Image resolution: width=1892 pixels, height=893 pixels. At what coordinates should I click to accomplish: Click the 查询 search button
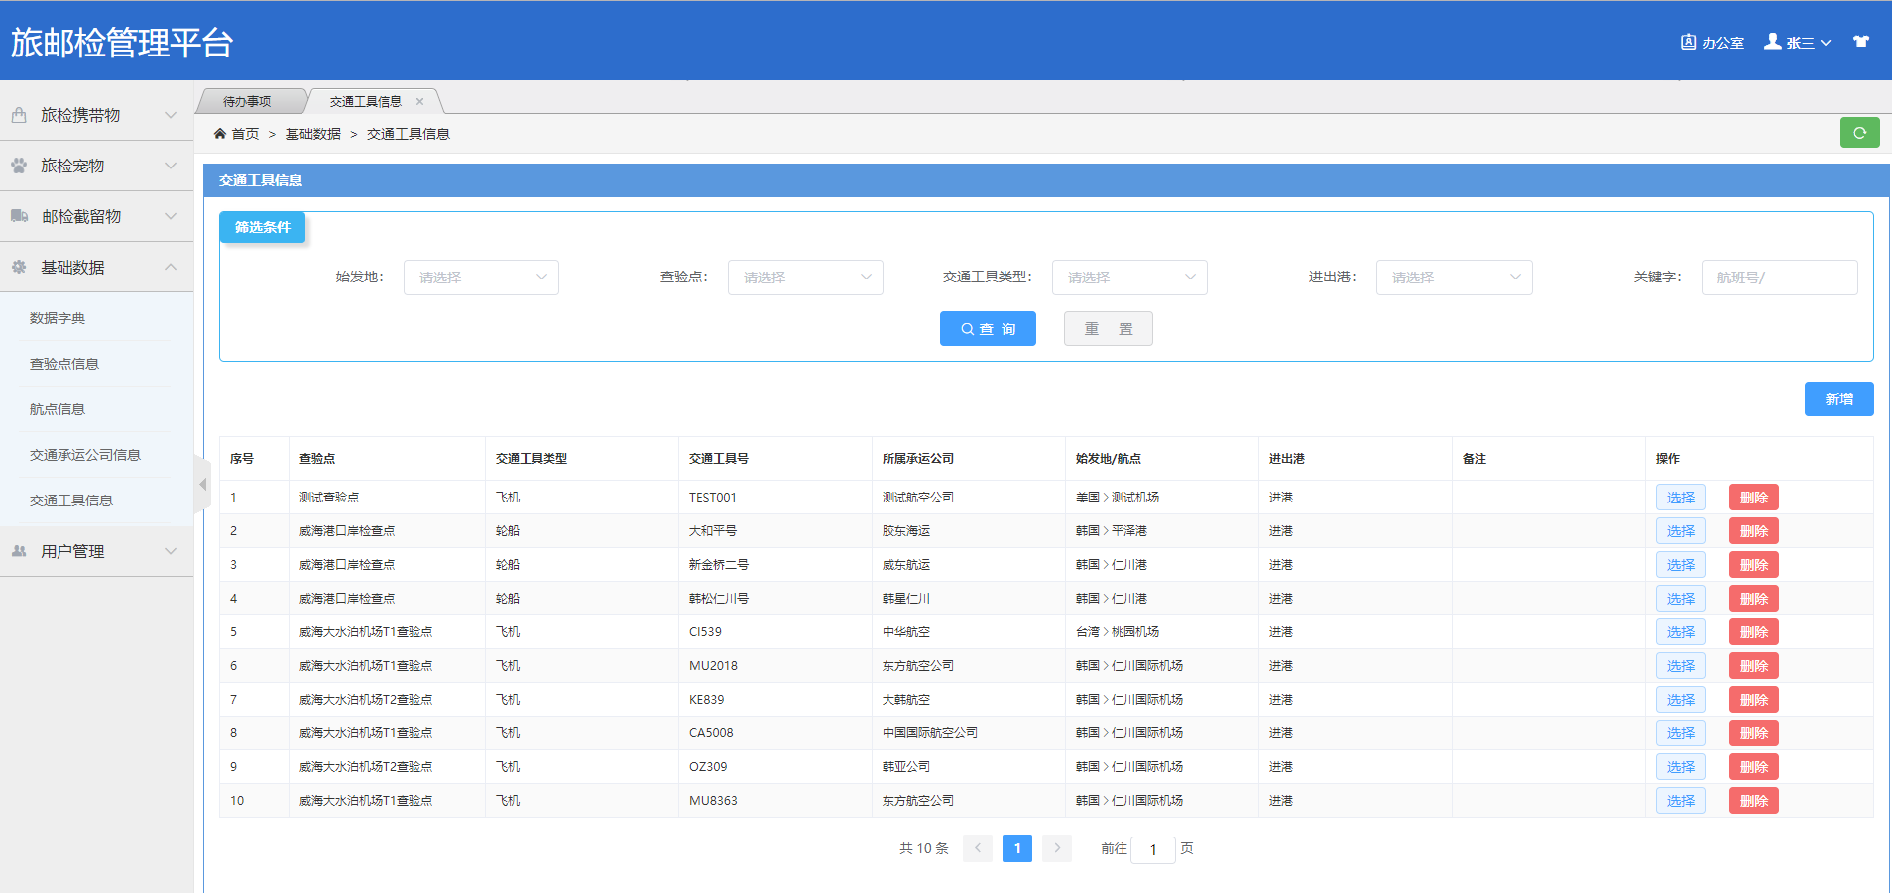tap(988, 329)
